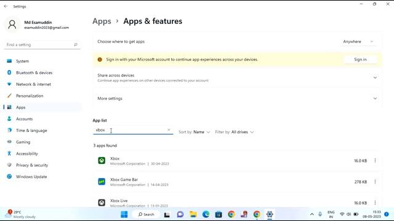The image size is (394, 221).
Task: Open the Anywhere dropdown for app sources
Action: click(x=358, y=42)
